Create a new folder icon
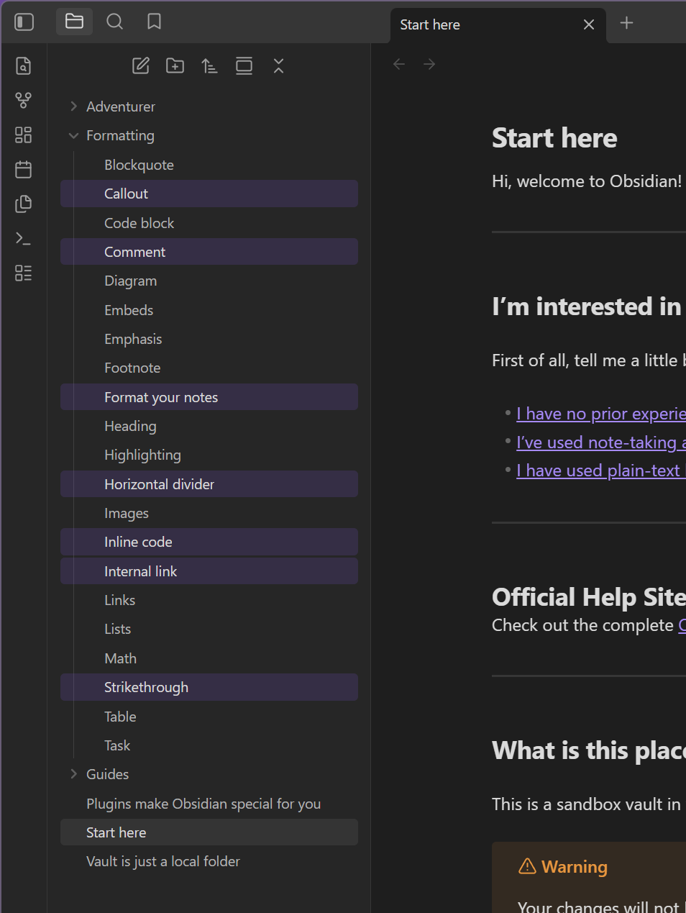 pyautogui.click(x=175, y=66)
